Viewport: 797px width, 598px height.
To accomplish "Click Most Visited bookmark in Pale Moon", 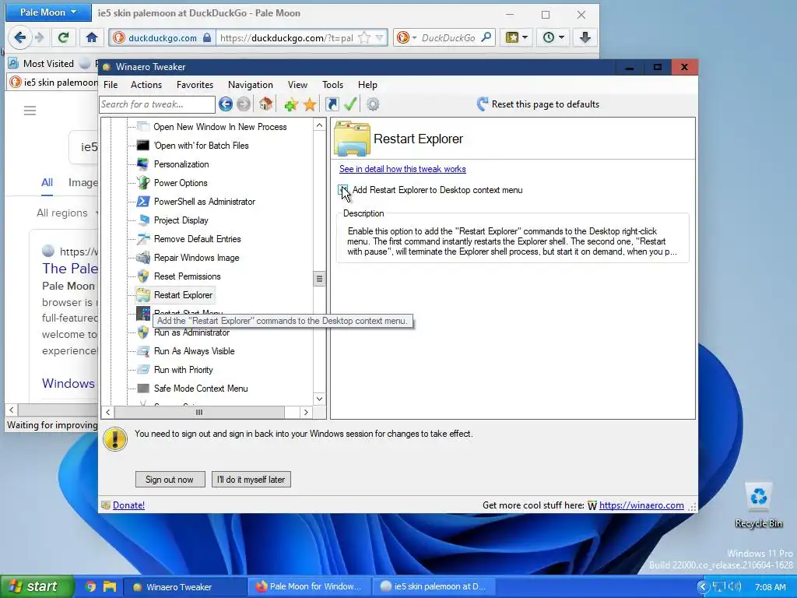I will tap(42, 64).
